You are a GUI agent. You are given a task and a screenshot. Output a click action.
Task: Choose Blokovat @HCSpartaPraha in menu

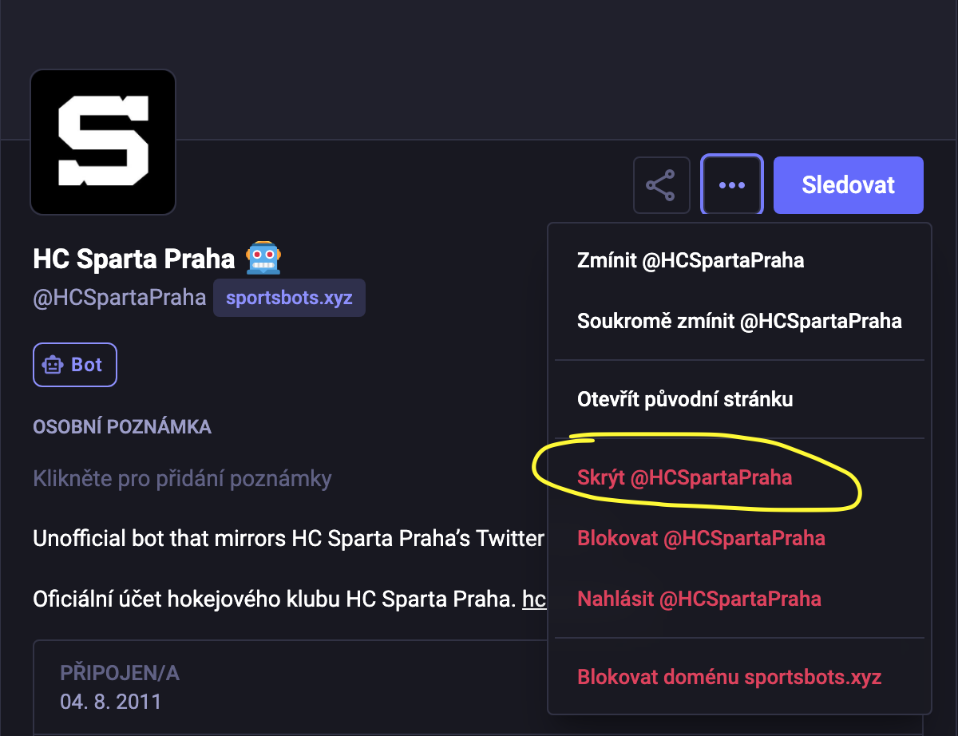701,538
